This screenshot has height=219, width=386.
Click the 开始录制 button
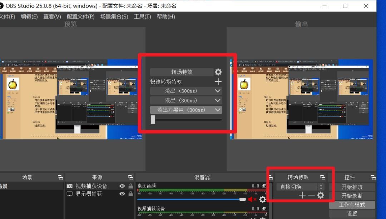(352, 195)
